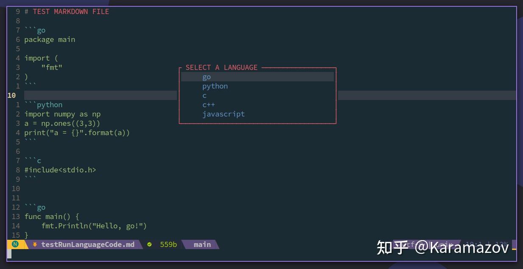Image resolution: width=523 pixels, height=269 pixels.
Task: Click the green checkmark diagnostics icon
Action: [149, 244]
